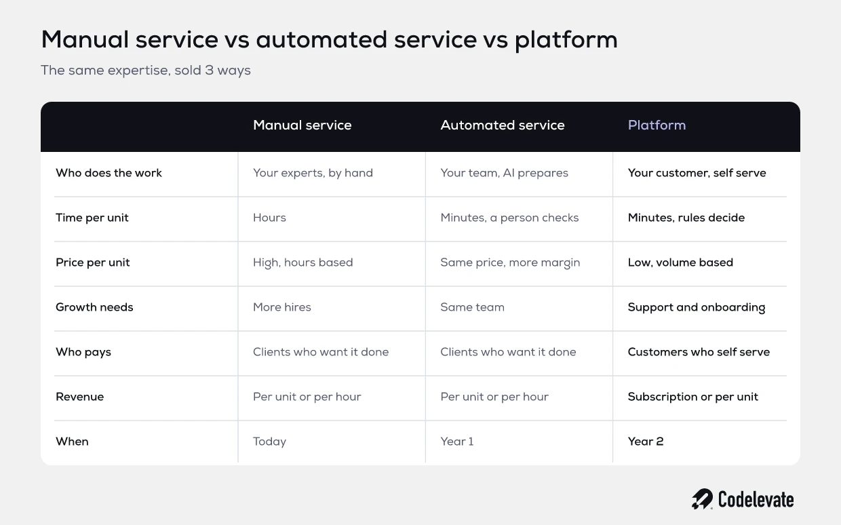Image resolution: width=841 pixels, height=525 pixels.
Task: Select cell 'Your team, AI prepares'
Action: (x=505, y=173)
